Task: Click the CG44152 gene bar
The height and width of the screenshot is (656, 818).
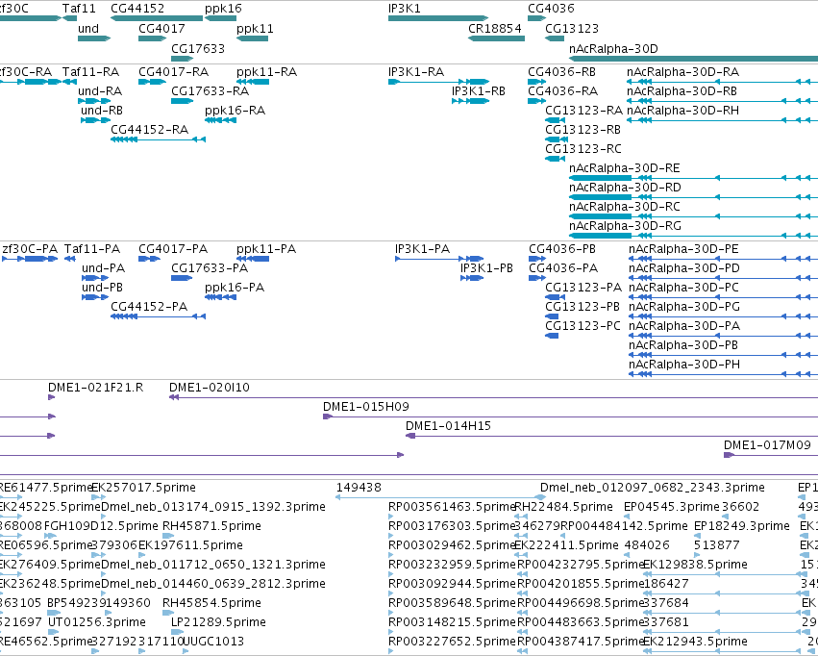Action: [157, 18]
